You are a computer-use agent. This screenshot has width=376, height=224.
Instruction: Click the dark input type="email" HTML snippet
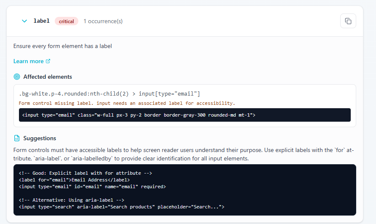point(185,115)
